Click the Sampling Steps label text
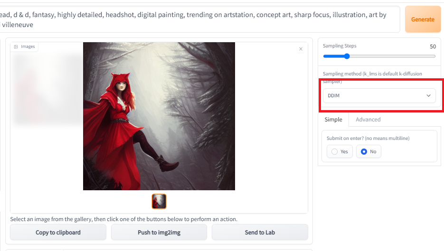This screenshot has height=251, width=444. [x=340, y=46]
